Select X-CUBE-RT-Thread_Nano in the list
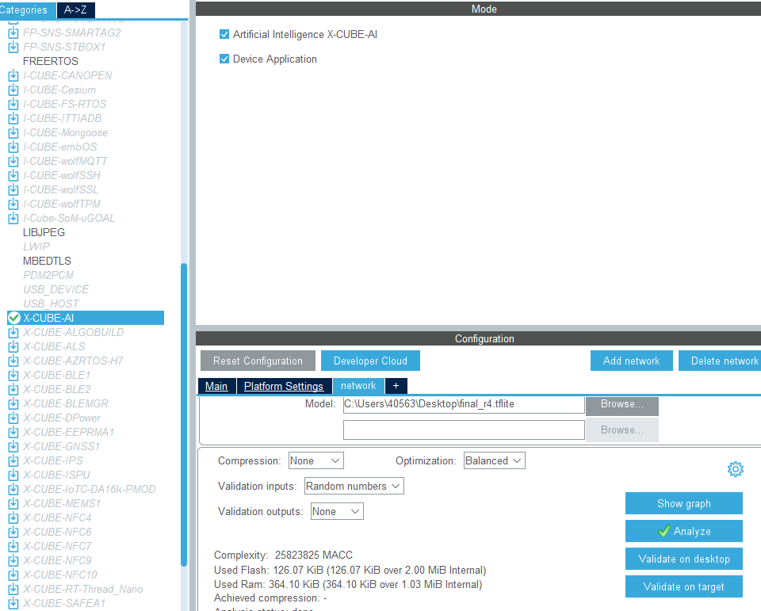This screenshot has height=611, width=761. 83,589
